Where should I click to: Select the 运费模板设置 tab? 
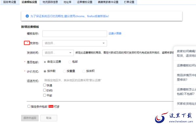point(29,2)
